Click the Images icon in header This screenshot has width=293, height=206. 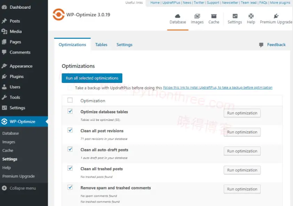(197, 16)
